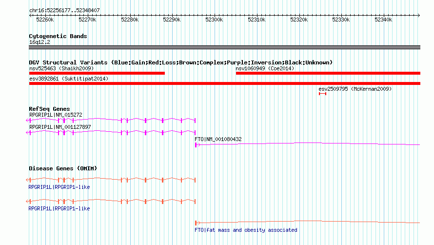Click the 52280k ruler tick label
The width and height of the screenshot is (434, 245).
pos(130,20)
